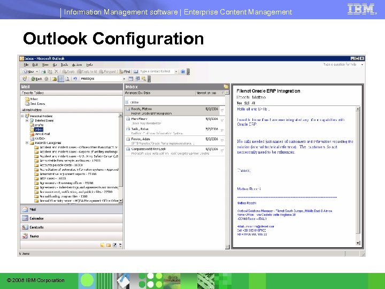Select the 'AEIF cases - 10800' folder
The image size is (385, 289).
(x=50, y=178)
